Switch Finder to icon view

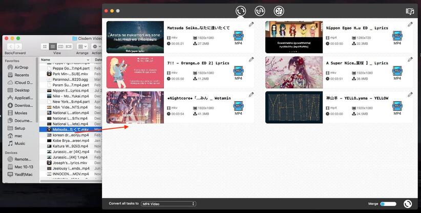[45, 46]
